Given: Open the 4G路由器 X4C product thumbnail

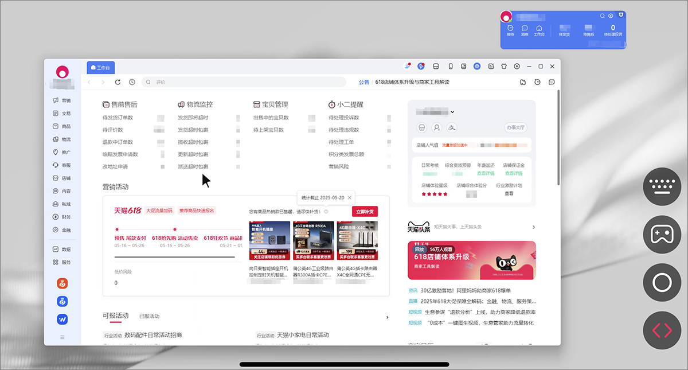Looking at the screenshot, I should click(x=357, y=241).
